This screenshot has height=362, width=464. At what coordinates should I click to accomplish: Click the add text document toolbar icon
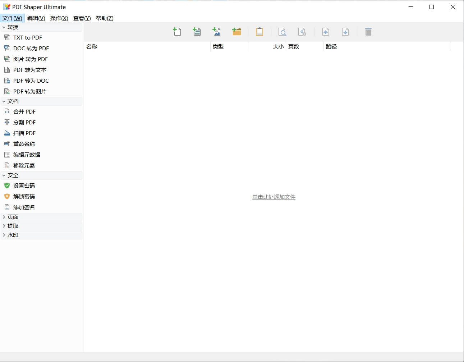tap(197, 32)
